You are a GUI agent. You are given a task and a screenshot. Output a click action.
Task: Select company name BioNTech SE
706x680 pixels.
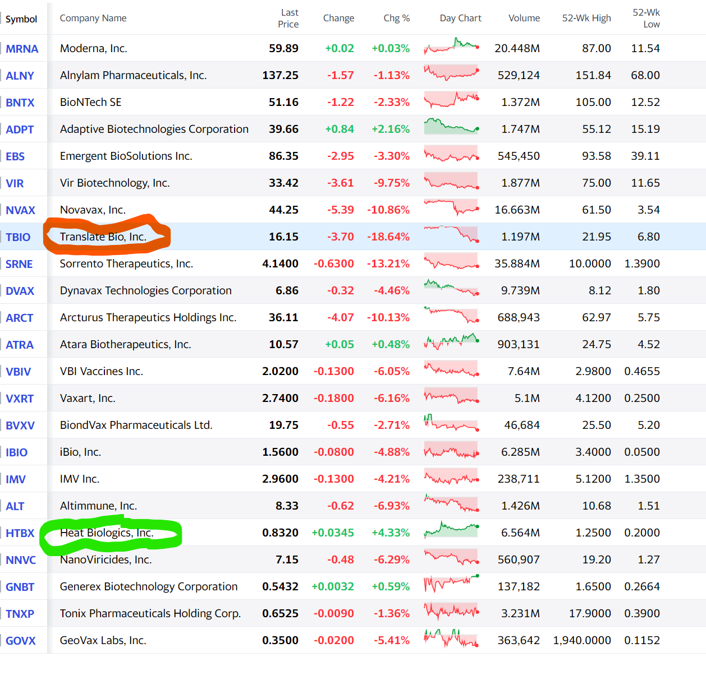91,103
